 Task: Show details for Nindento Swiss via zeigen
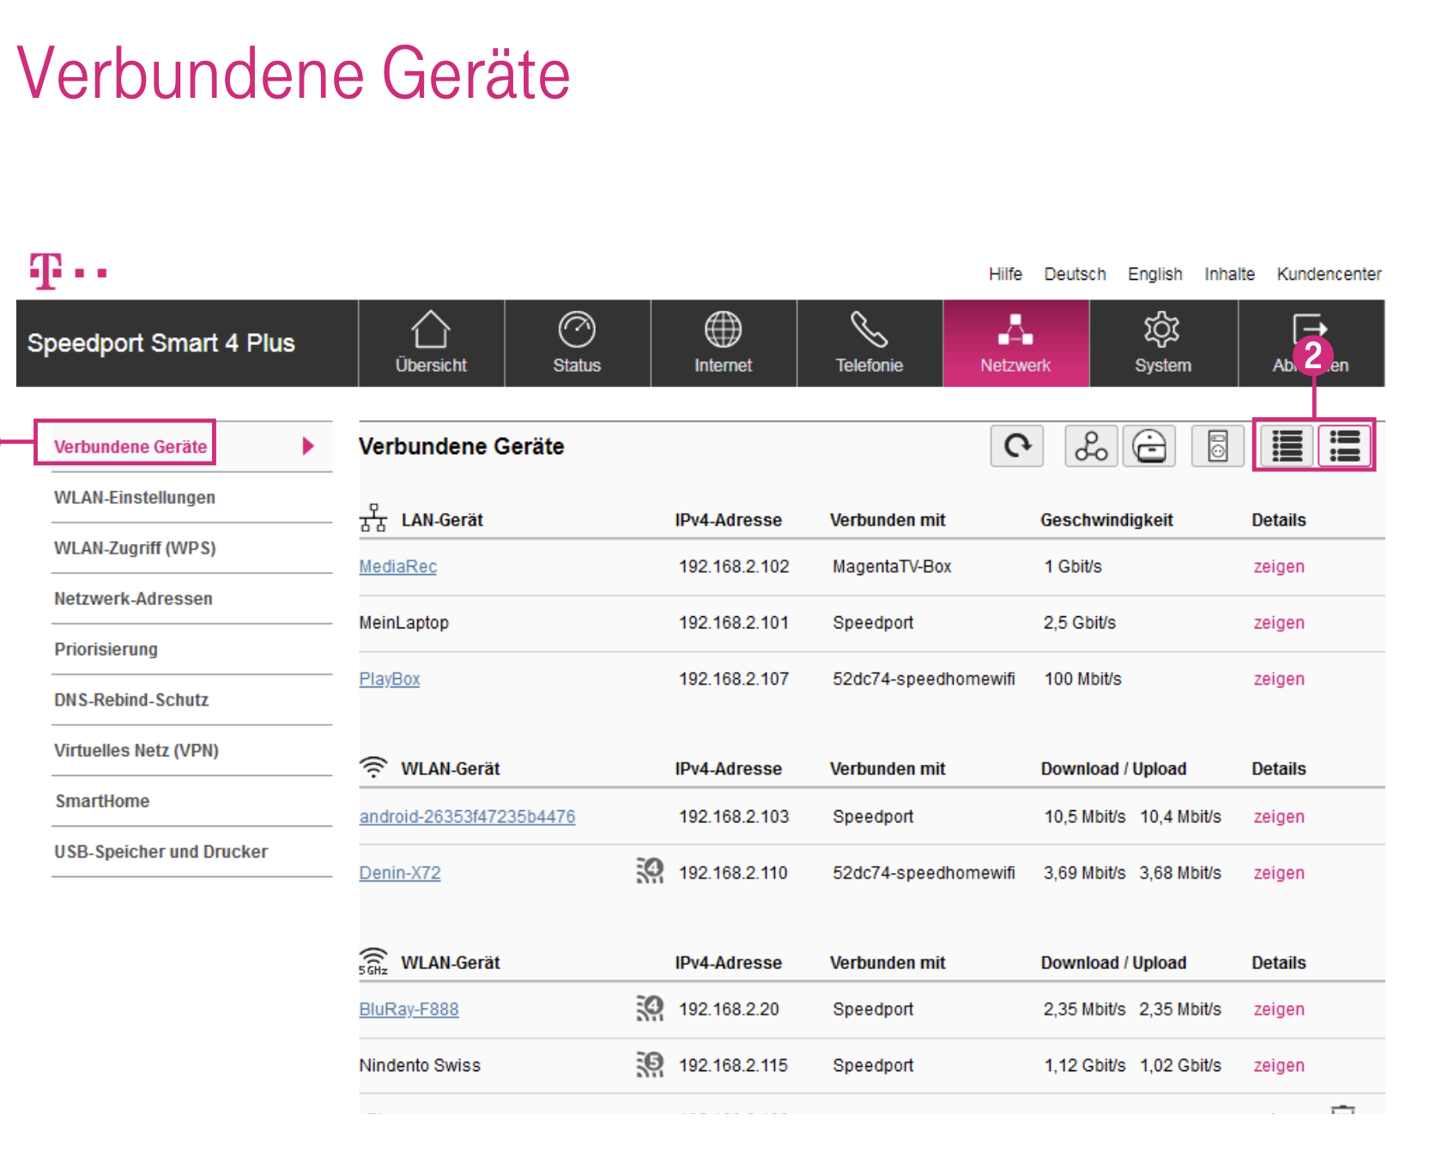(x=1278, y=1065)
